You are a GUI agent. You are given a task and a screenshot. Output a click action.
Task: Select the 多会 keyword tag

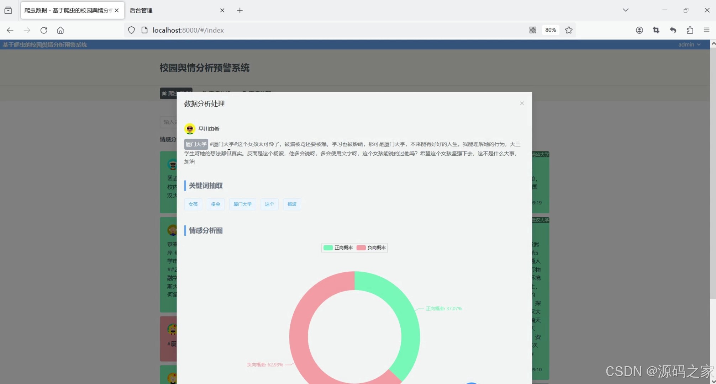[216, 204]
